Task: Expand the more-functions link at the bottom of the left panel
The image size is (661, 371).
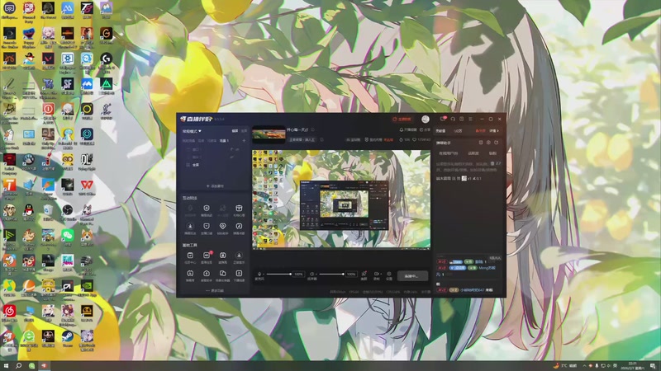Action: coord(215,291)
